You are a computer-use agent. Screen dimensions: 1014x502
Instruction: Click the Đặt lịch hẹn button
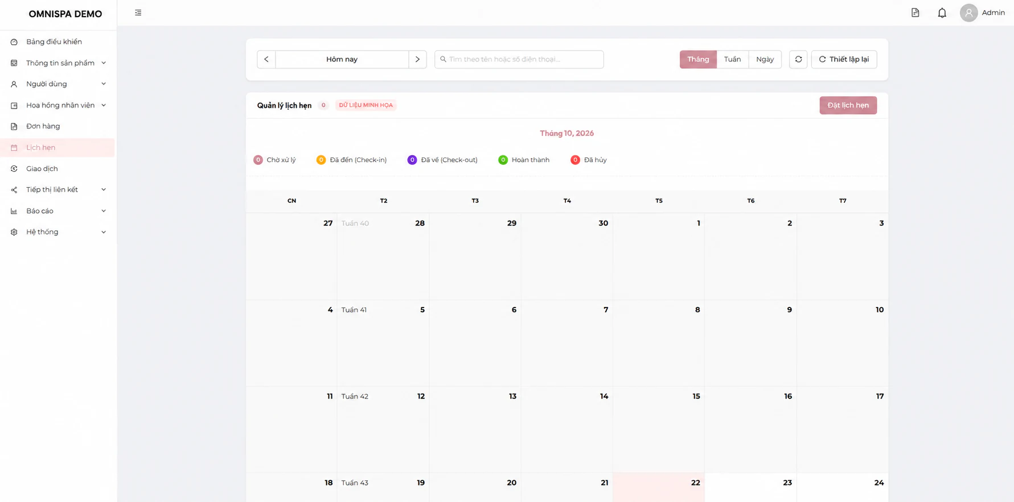(x=848, y=105)
